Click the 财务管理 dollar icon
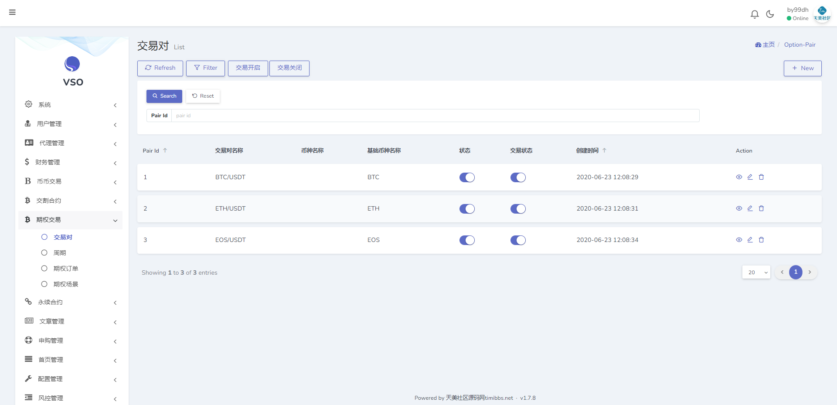Screen dimensions: 837x405 tap(27, 162)
